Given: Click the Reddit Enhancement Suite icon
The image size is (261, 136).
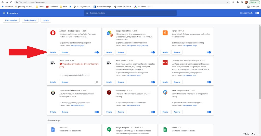Looking at the screenshot, I should [53, 93].
